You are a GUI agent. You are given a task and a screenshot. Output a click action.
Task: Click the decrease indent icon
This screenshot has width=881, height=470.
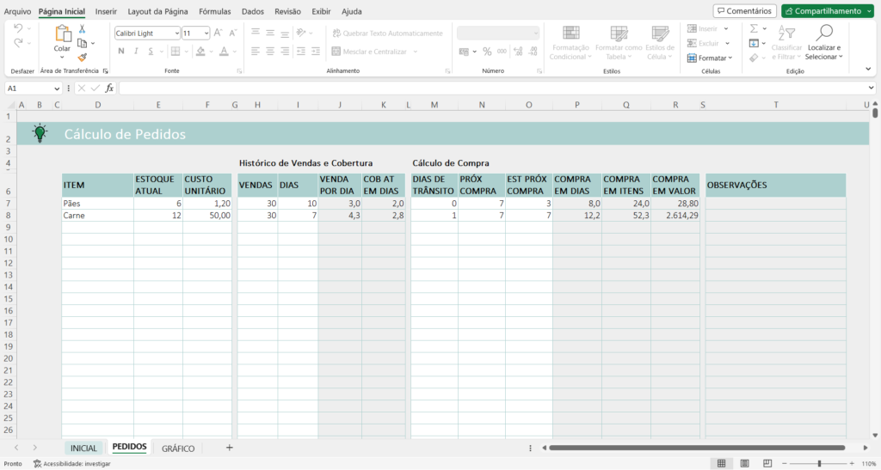coord(300,52)
